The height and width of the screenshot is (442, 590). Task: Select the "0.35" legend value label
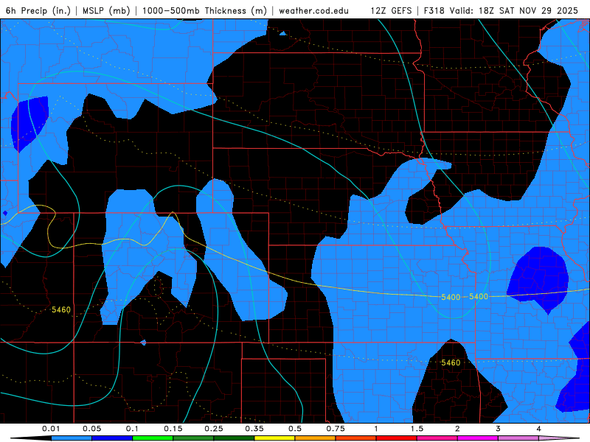click(254, 429)
